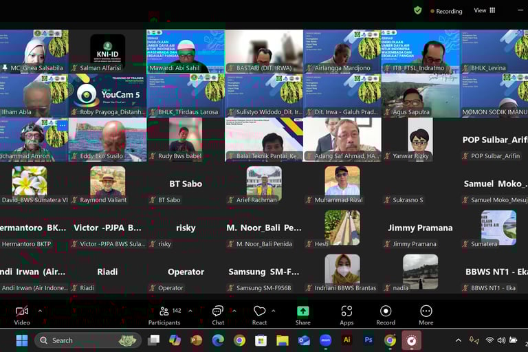The height and width of the screenshot is (352, 528).
Task: Click the Wi-Fi network tray icon
Action: tap(489, 340)
